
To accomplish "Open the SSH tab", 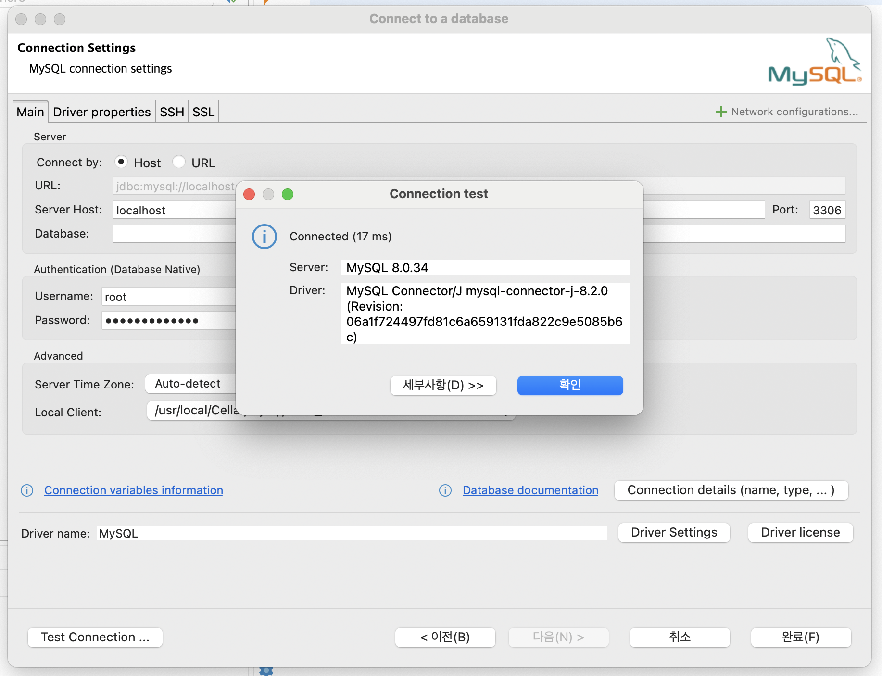I will (172, 112).
